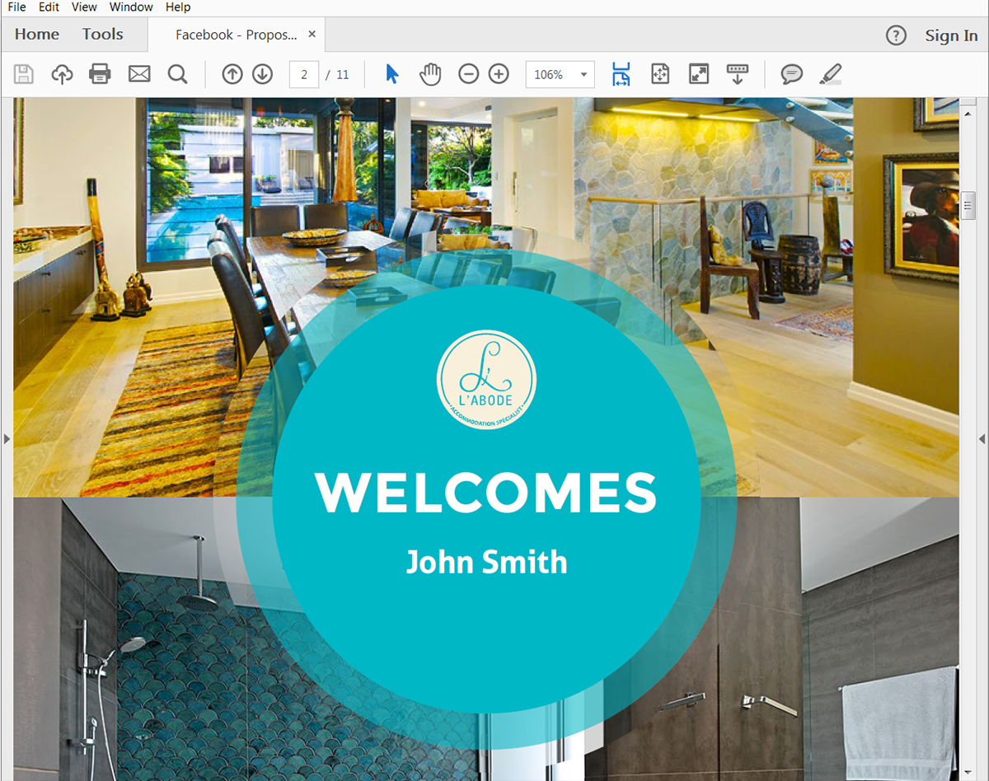Expand the left navigation pane arrow
This screenshot has height=781, width=989.
pos(7,439)
